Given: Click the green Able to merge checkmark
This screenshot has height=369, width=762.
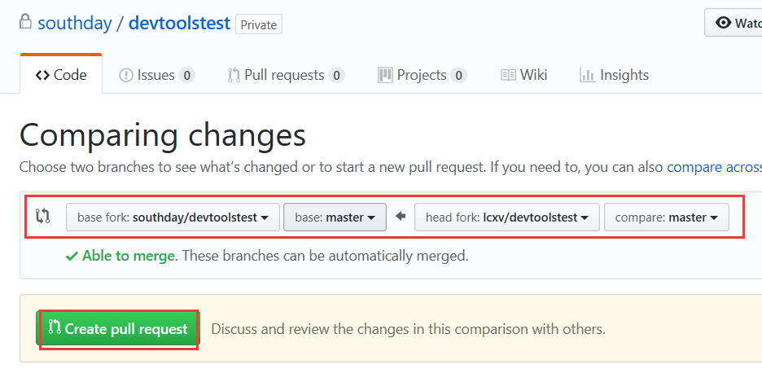Looking at the screenshot, I should pyautogui.click(x=72, y=256).
